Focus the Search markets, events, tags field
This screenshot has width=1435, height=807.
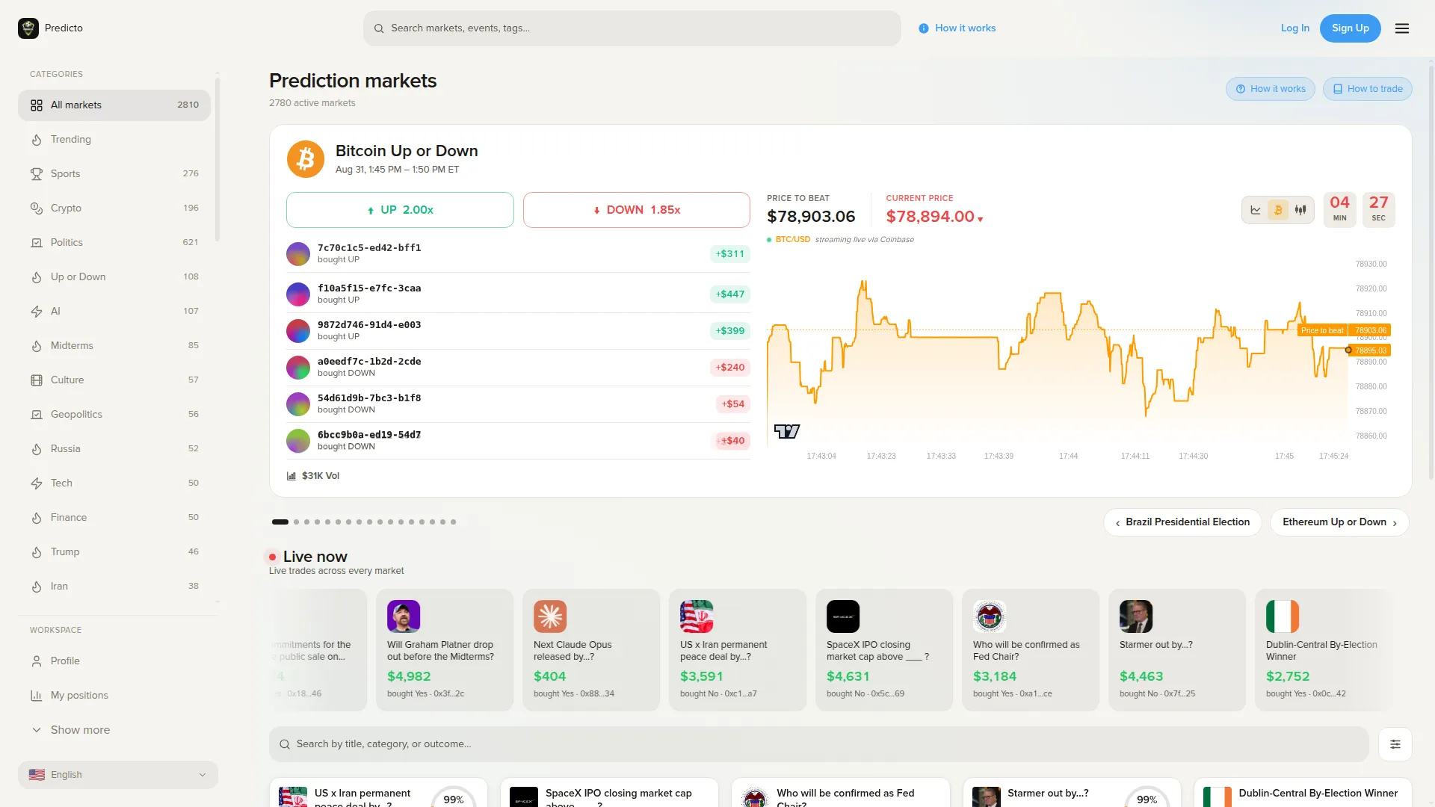click(632, 28)
